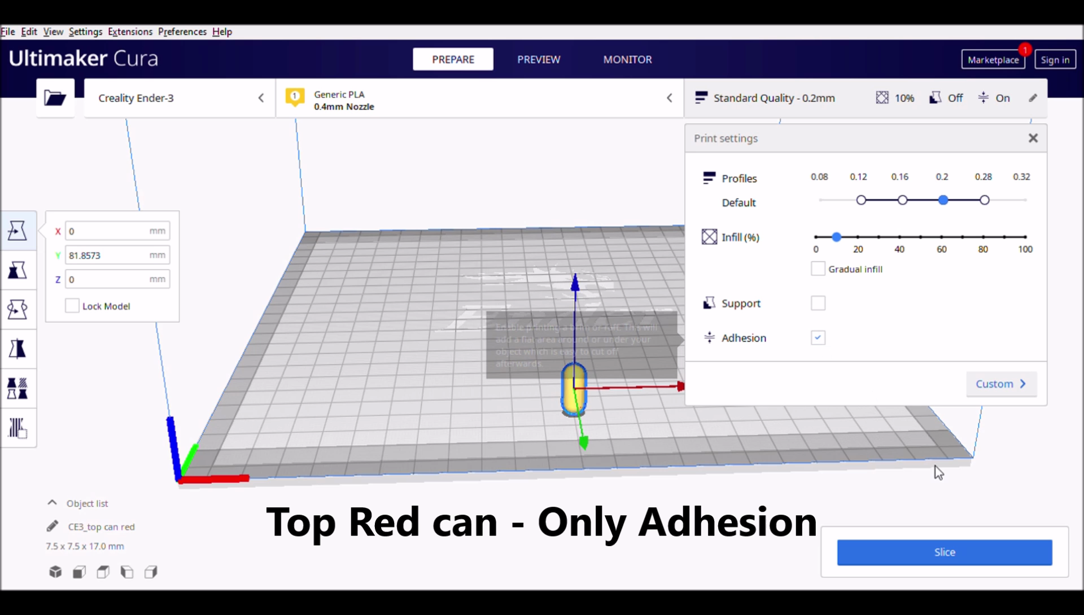Select the Support Blocker tool
1084x615 pixels.
[18, 428]
